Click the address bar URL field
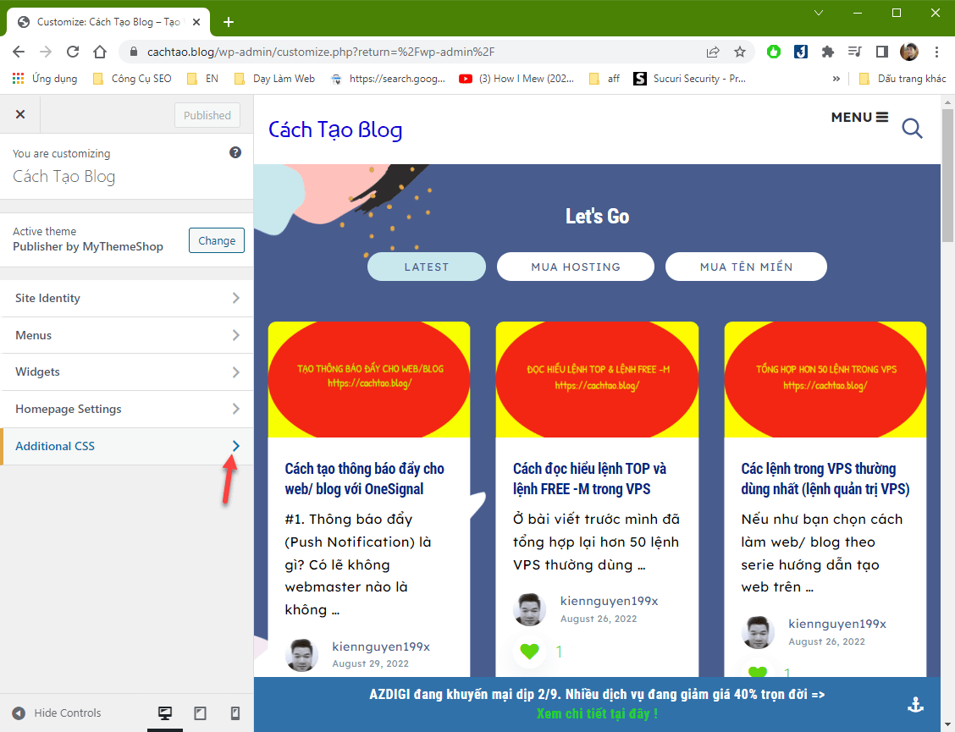Screen dimensions: 955x732 420,52
